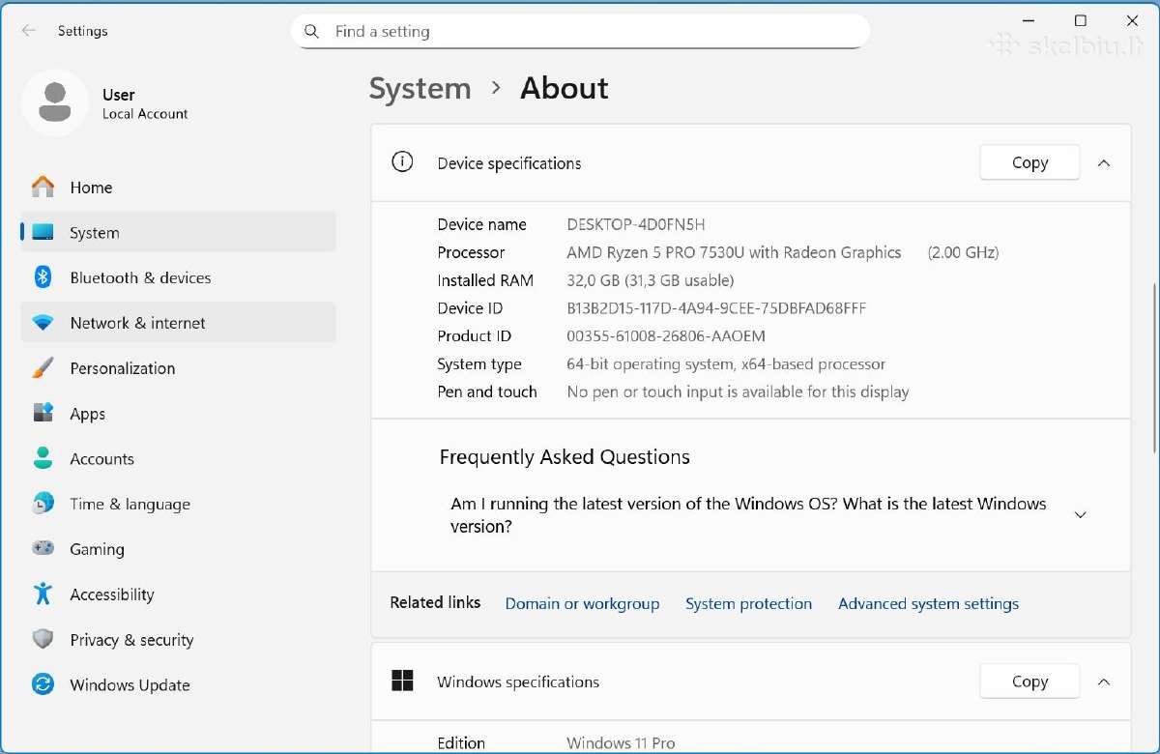Click the Accounts person icon
Image resolution: width=1160 pixels, height=754 pixels.
tap(43, 458)
